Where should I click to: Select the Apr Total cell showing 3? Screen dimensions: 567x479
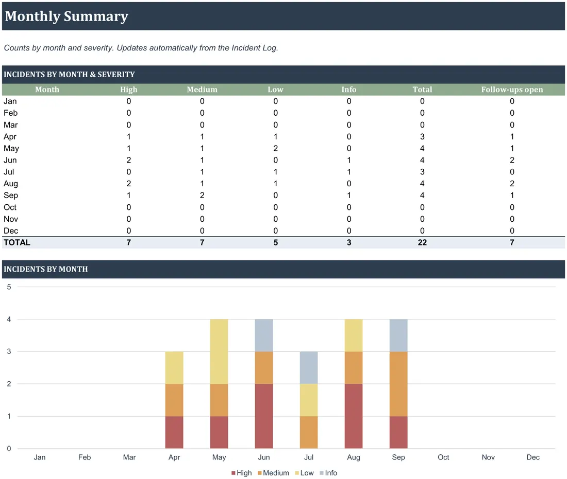point(422,137)
